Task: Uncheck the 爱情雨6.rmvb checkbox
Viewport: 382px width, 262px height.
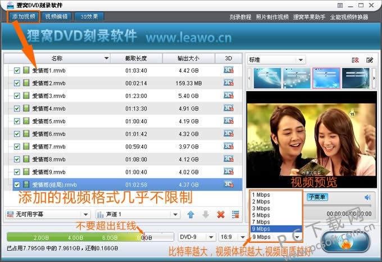Action: (17, 134)
